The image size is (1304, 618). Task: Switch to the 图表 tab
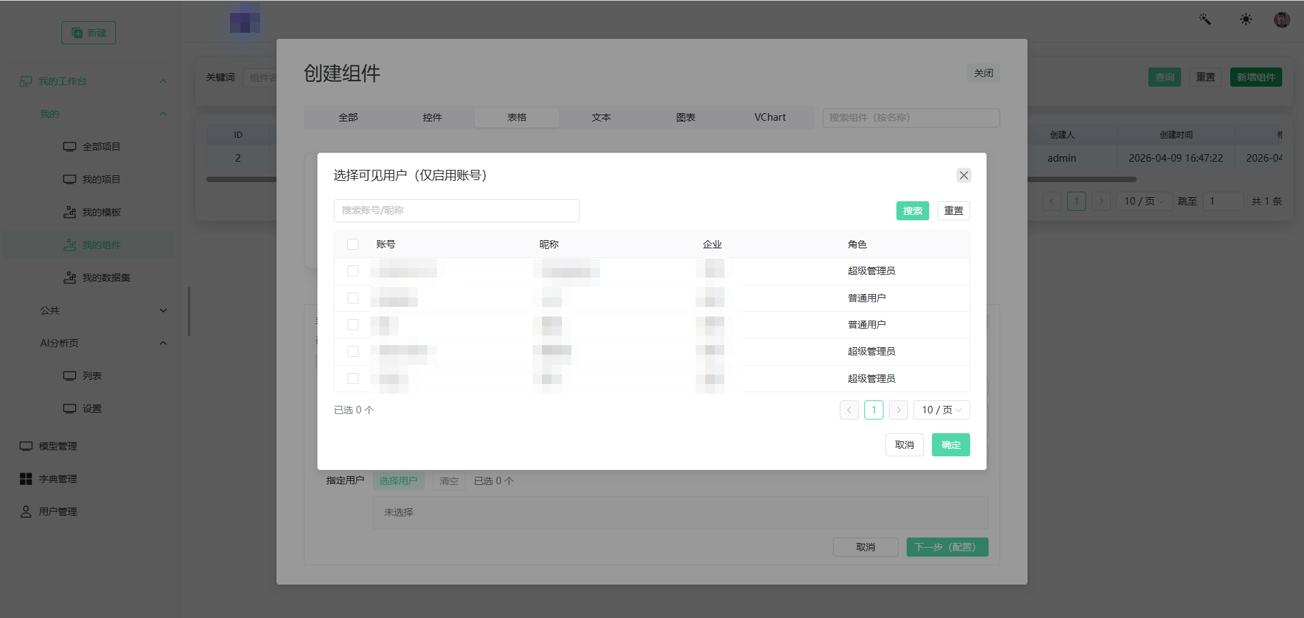(685, 117)
